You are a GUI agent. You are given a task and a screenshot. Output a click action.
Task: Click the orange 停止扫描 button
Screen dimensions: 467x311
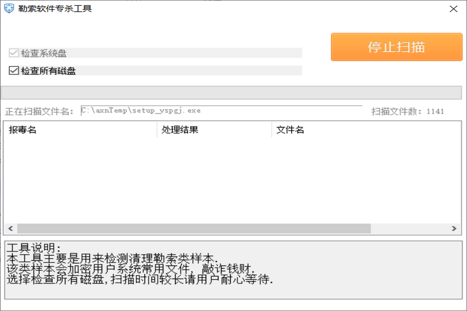tap(396, 47)
